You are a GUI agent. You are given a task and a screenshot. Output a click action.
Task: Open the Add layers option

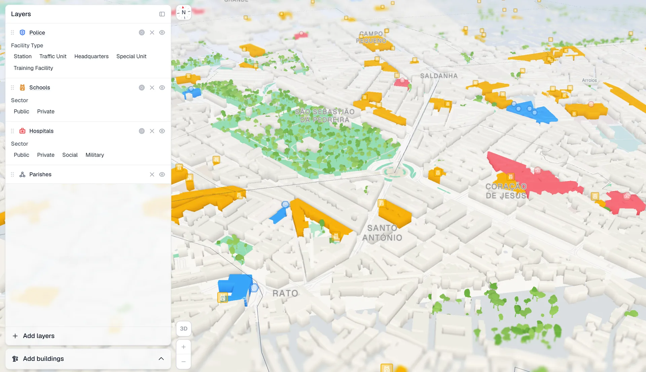88,336
